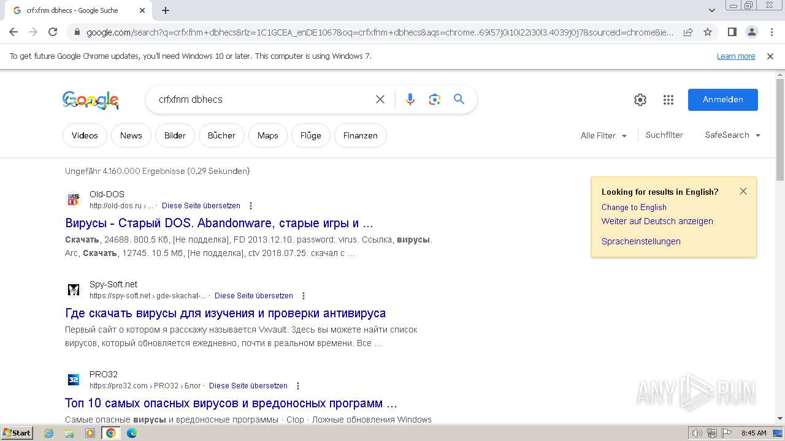Open the Chrome profile avatar
The image size is (785, 441).
coord(752,32)
